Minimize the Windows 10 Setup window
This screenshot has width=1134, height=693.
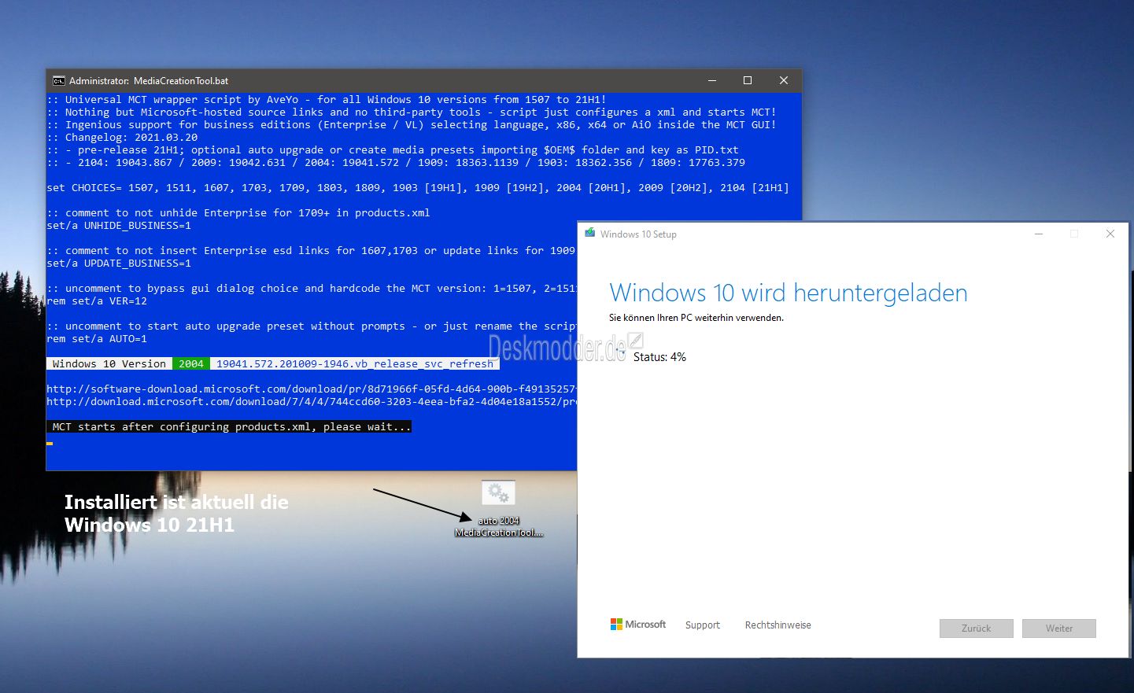coord(1039,234)
